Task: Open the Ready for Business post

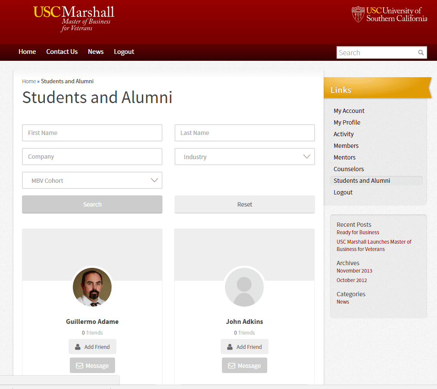Action: coord(358,232)
